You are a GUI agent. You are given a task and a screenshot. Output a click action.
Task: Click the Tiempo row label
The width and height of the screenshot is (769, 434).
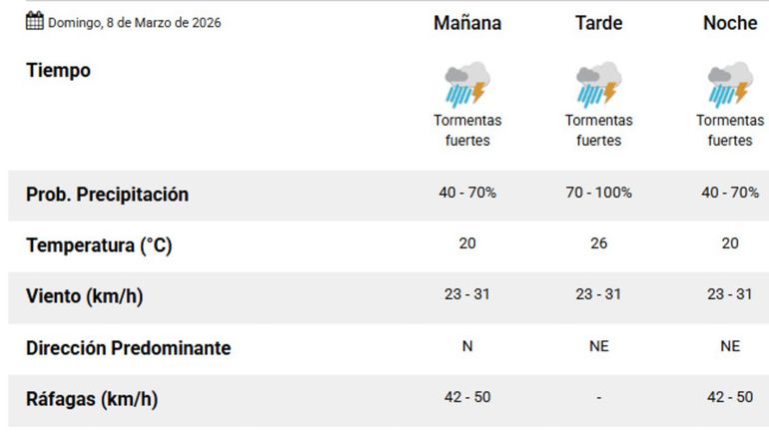point(58,71)
